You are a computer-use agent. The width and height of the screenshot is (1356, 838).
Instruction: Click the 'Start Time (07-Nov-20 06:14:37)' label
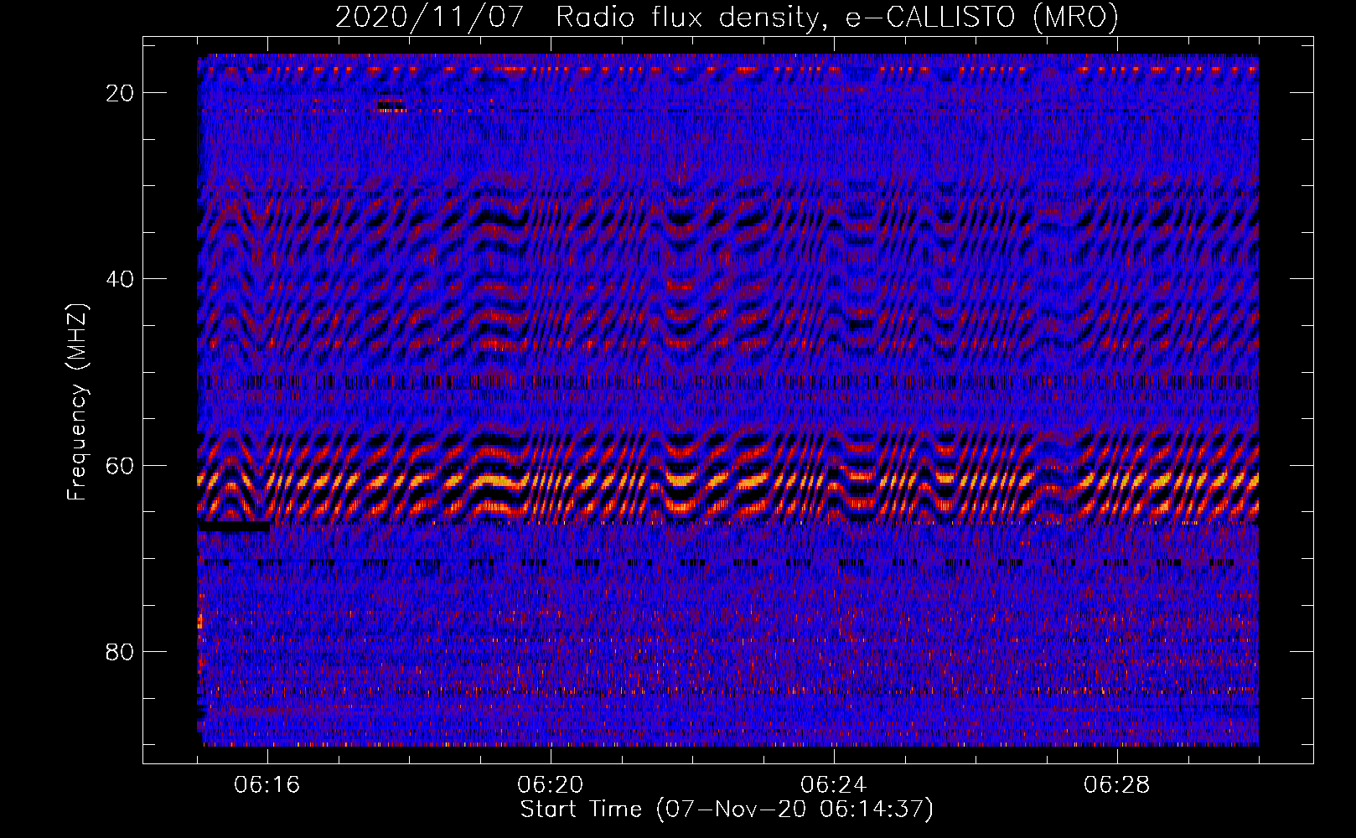tap(727, 810)
